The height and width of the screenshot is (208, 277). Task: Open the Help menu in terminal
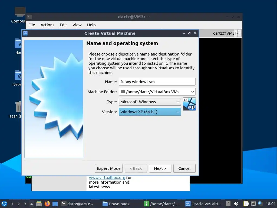[91, 25]
